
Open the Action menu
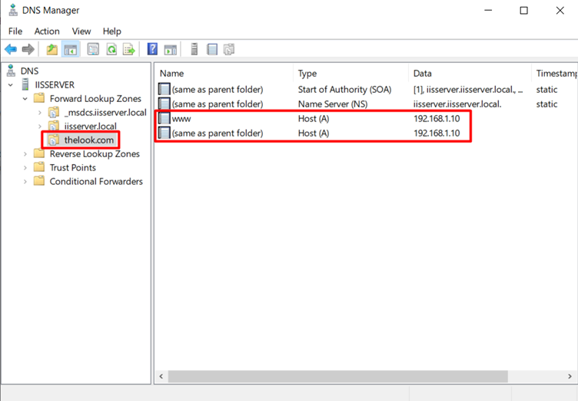pos(47,31)
